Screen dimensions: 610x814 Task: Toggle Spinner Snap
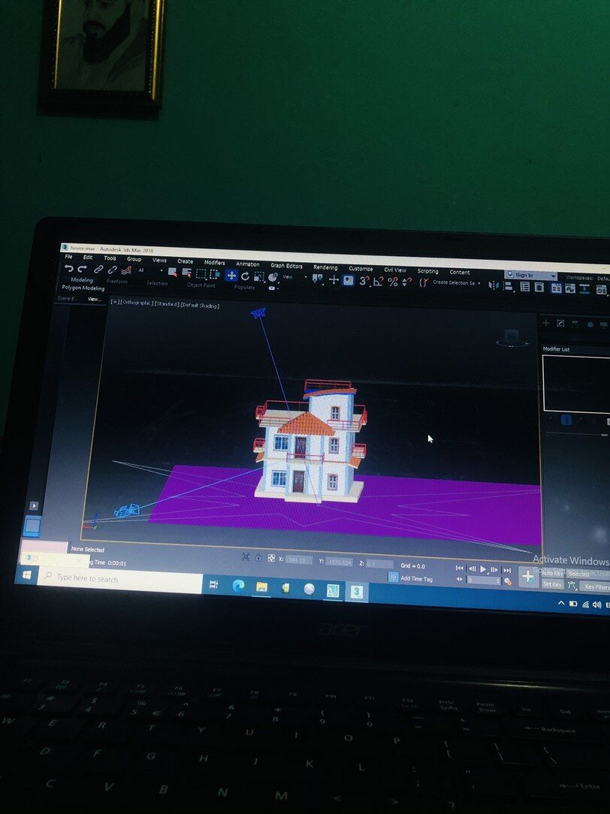coord(406,282)
